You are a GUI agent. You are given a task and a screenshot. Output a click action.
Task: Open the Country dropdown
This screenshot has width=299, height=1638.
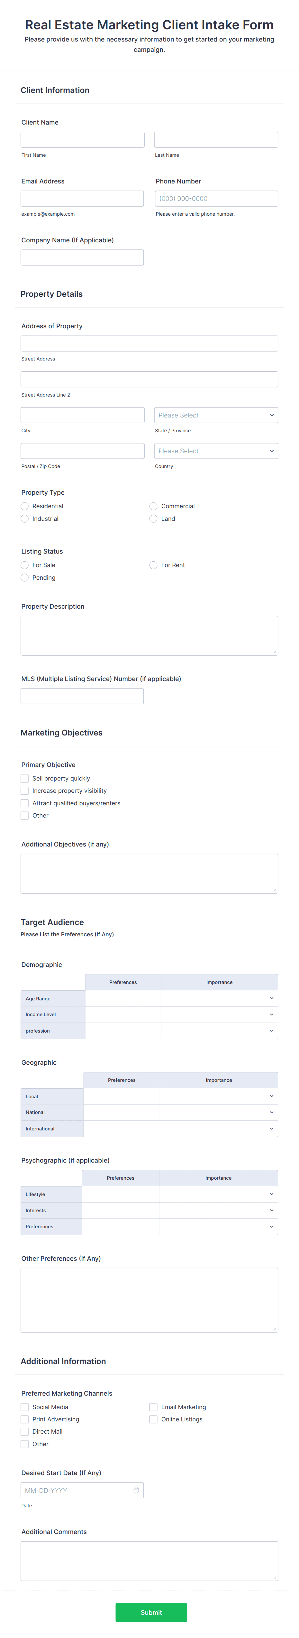tap(216, 451)
